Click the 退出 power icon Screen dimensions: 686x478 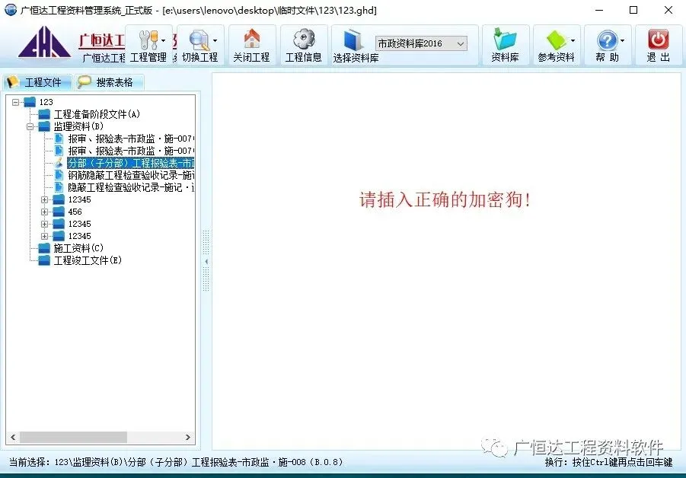click(658, 40)
